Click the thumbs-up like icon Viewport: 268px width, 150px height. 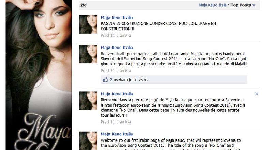tap(105, 80)
